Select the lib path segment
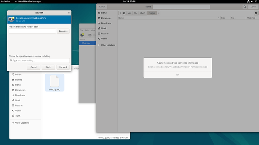 point(136,13)
